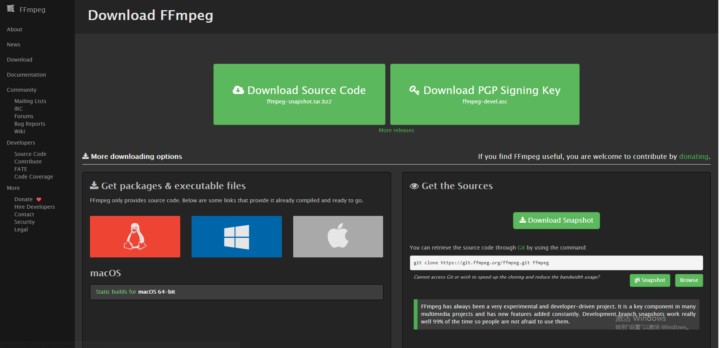Click the Get the Sources heading

[x=451, y=186]
